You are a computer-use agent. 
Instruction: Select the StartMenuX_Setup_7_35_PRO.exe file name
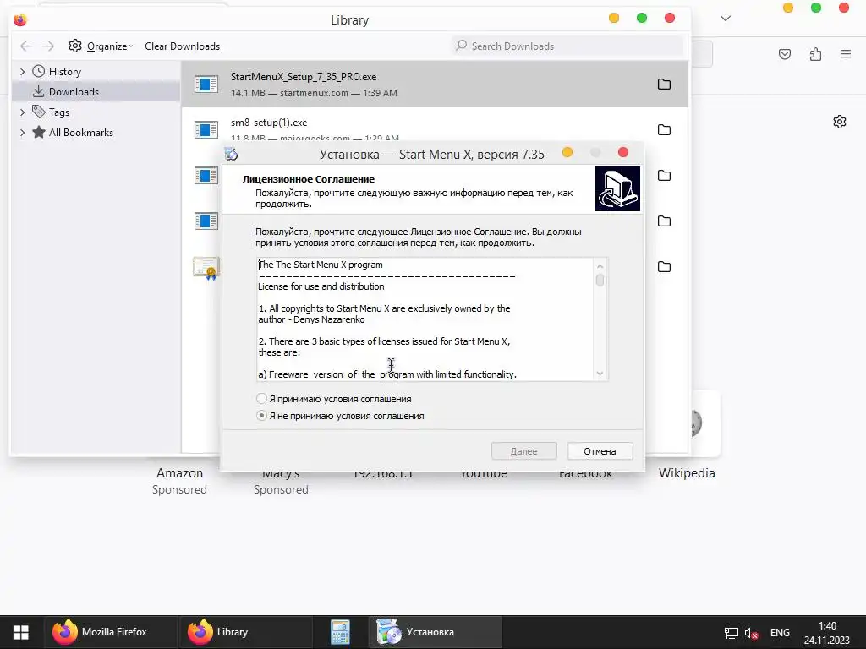point(304,77)
